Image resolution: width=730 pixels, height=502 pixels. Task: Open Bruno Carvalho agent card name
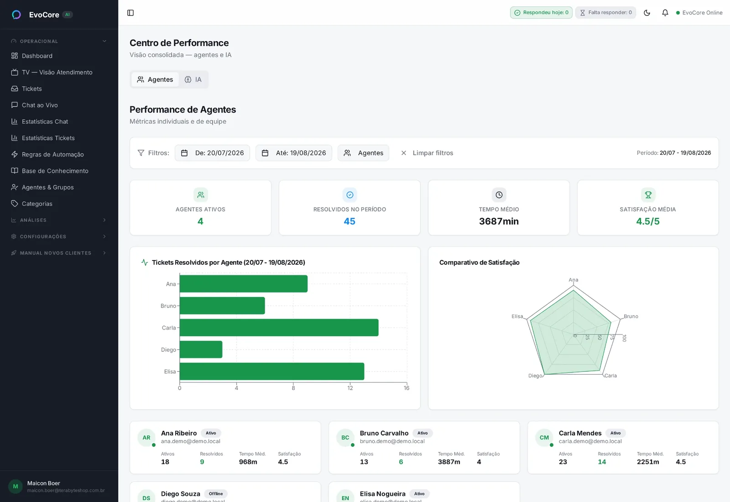(x=384, y=433)
